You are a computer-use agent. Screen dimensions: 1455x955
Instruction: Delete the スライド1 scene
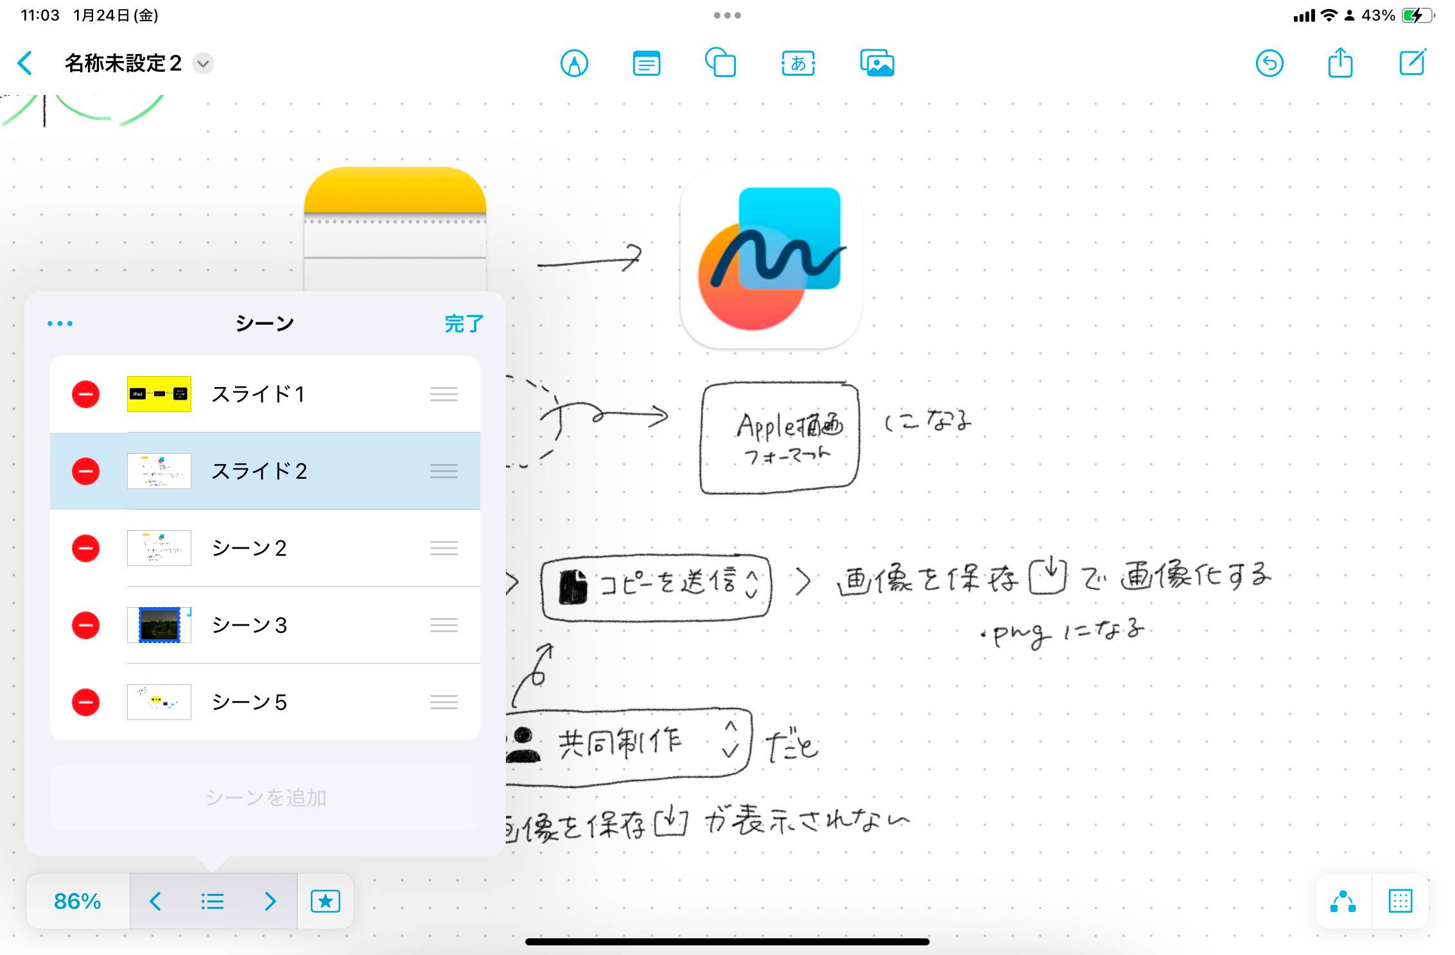(85, 394)
